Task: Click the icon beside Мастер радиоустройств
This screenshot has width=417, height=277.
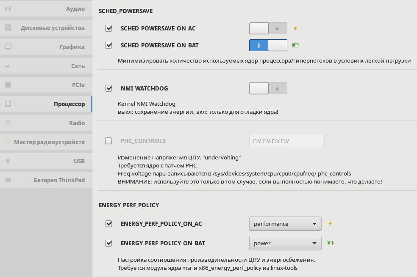Action: (8, 142)
